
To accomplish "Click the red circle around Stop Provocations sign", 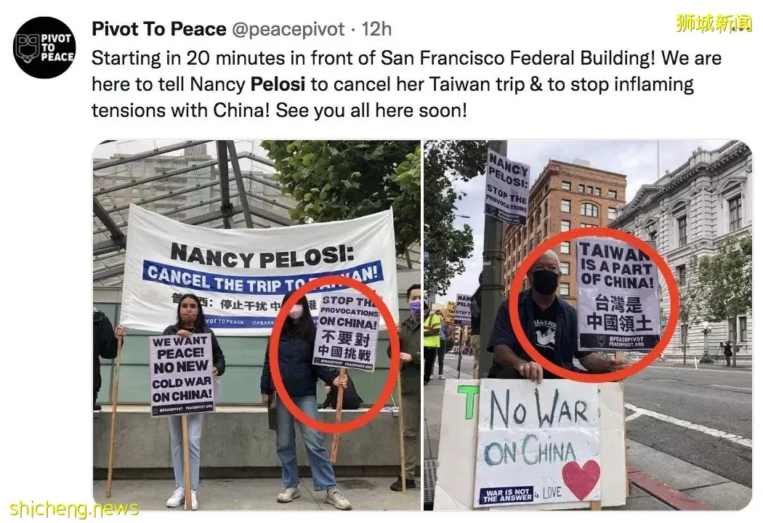I will click(x=334, y=360).
